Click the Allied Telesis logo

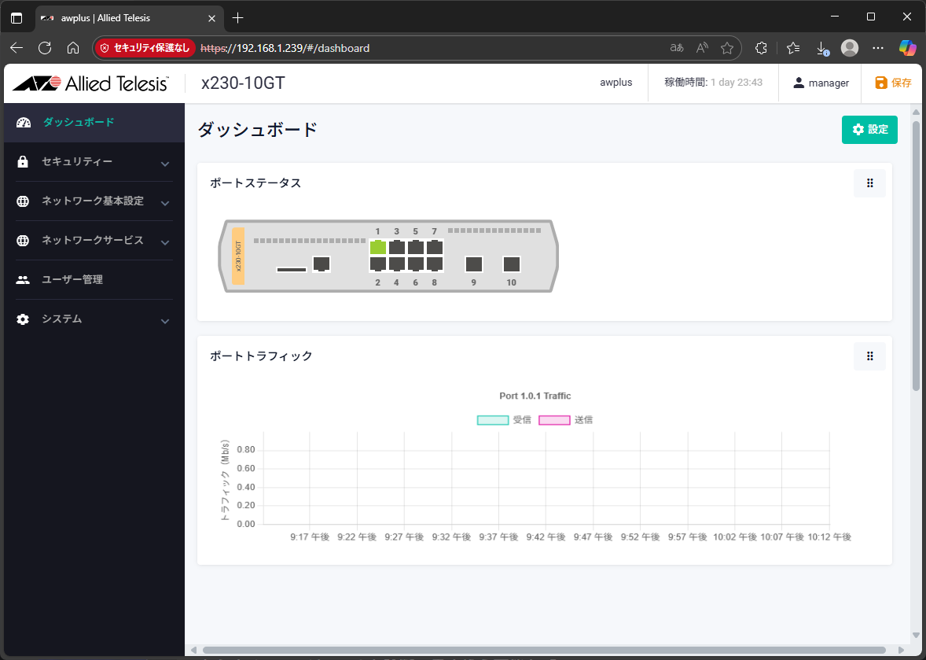(90, 83)
